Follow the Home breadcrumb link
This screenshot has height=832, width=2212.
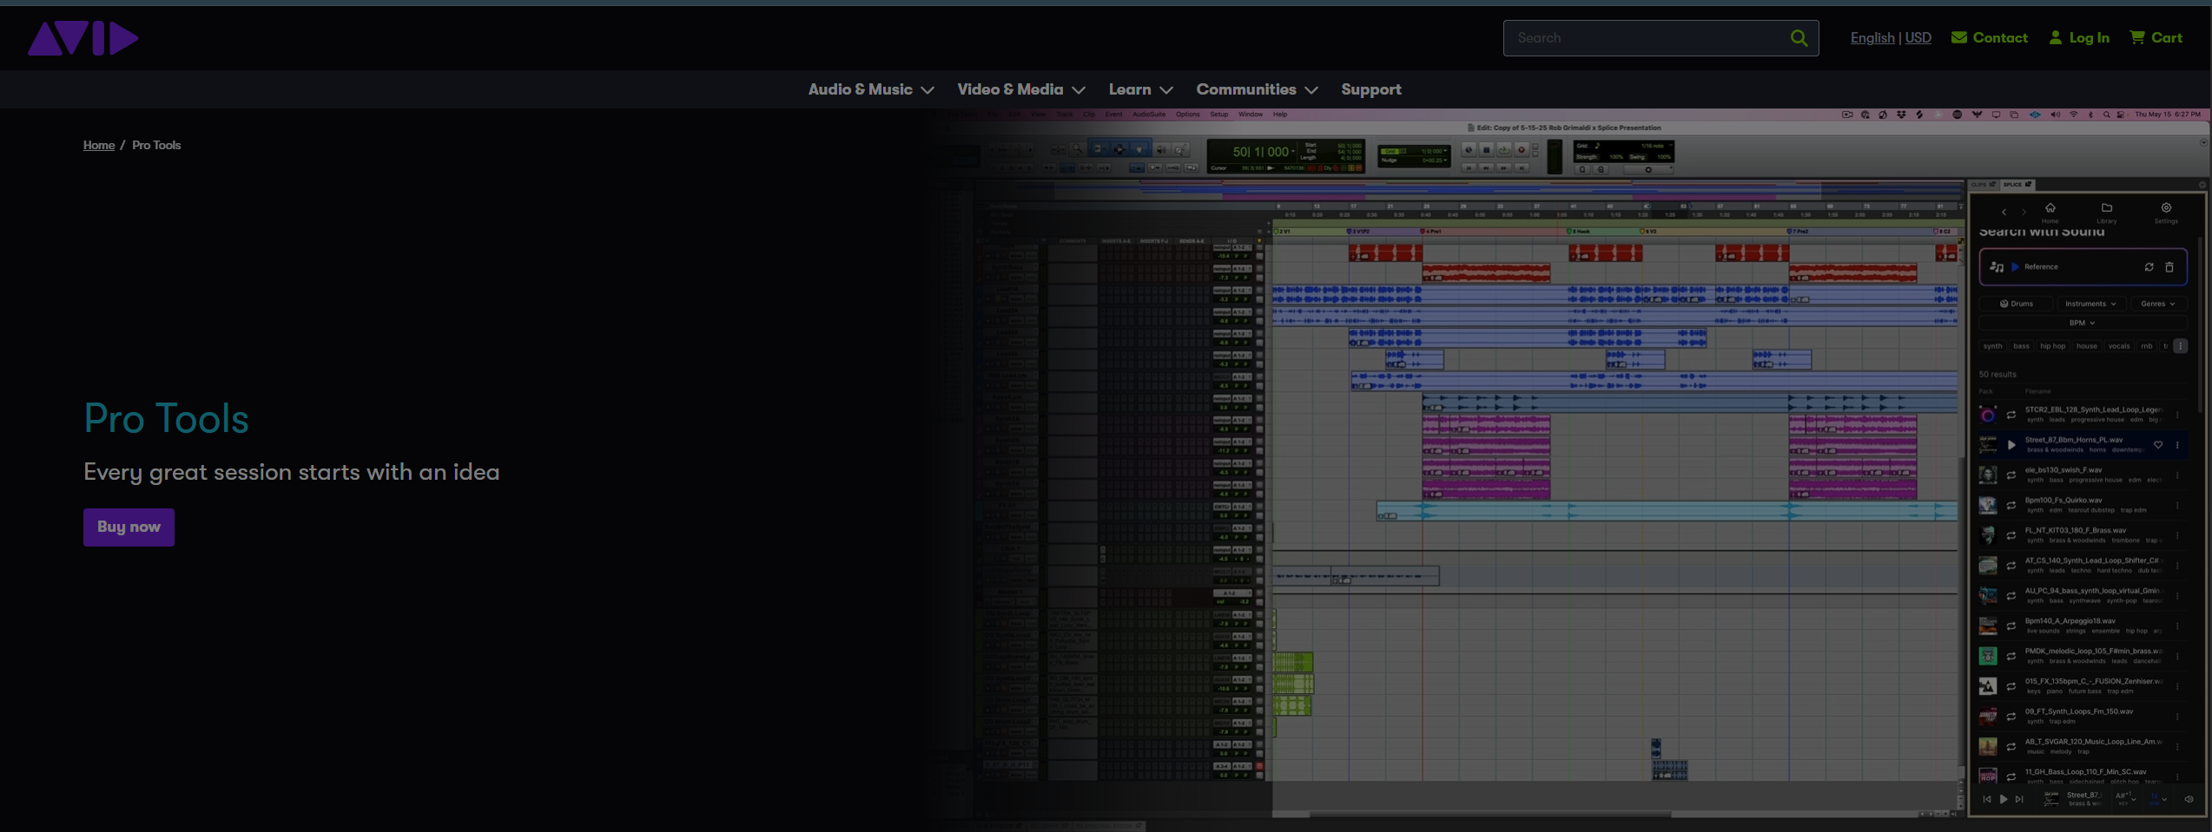click(98, 145)
